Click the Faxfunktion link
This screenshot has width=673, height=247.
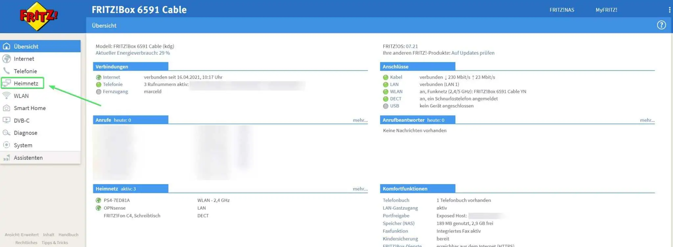(x=395, y=231)
